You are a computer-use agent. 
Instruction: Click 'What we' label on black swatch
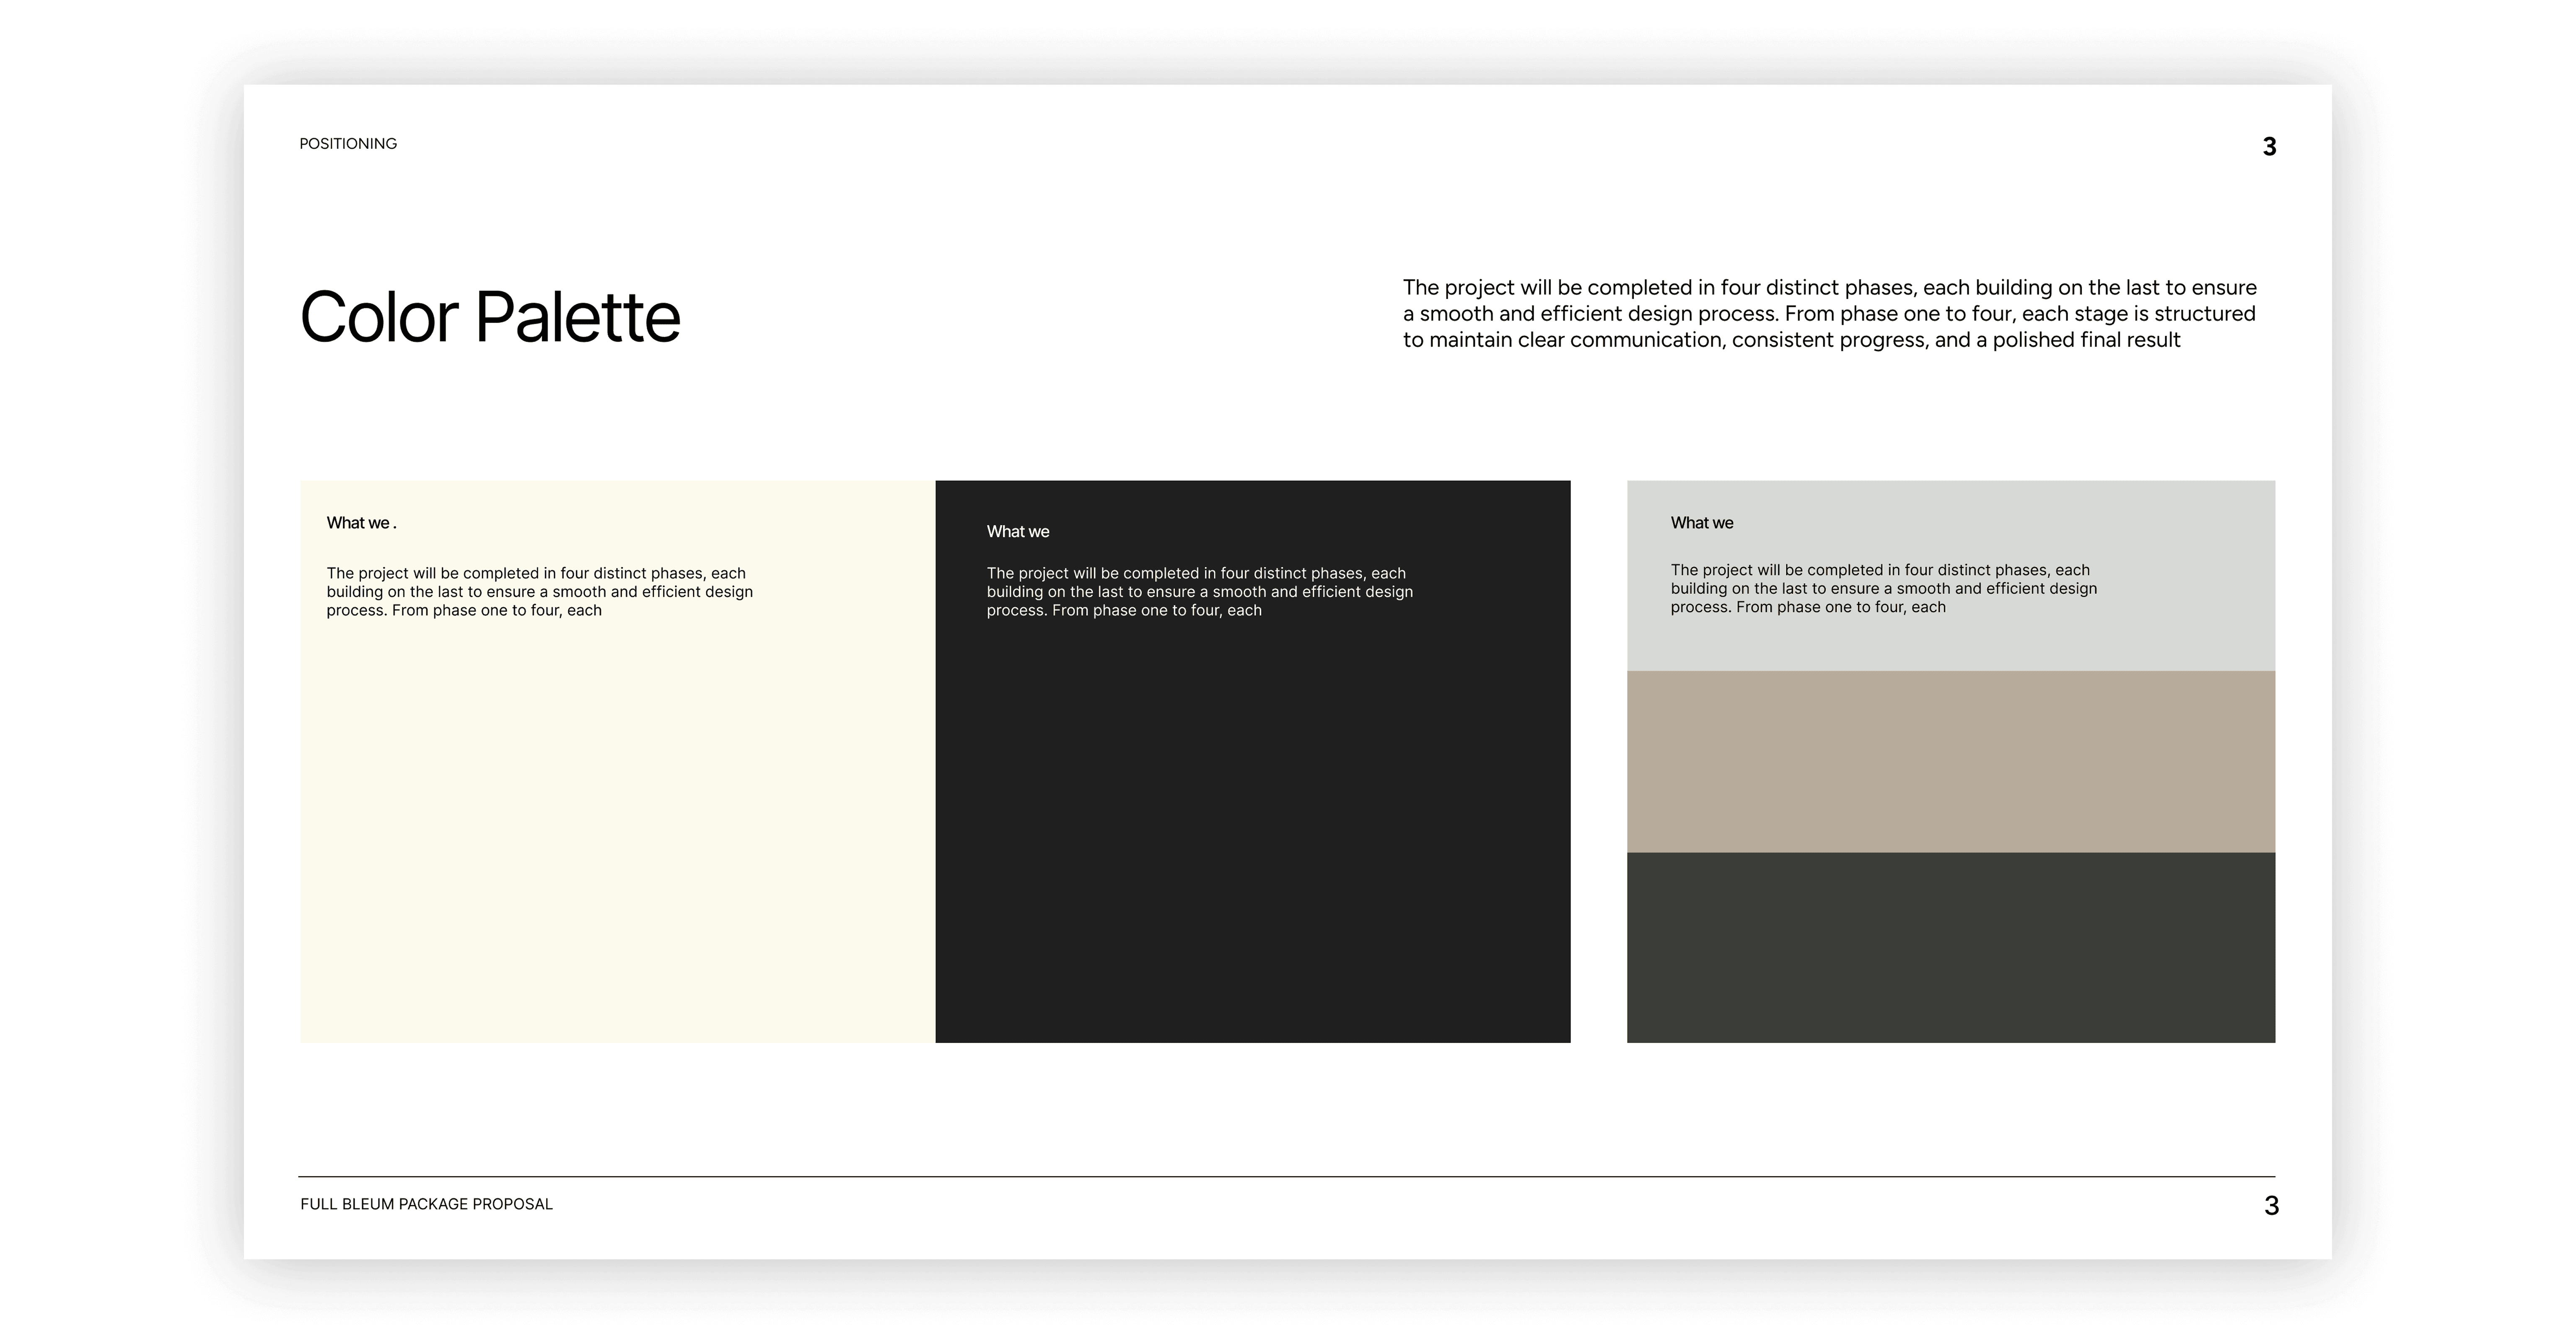pyautogui.click(x=1018, y=532)
